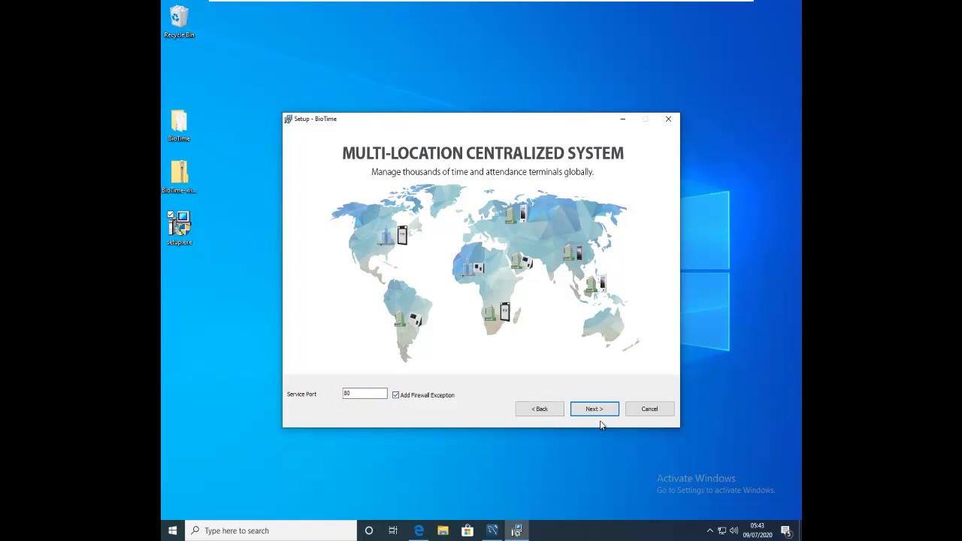Show the taskbar clock and calendar
Screen dimensions: 962x541
point(758,530)
